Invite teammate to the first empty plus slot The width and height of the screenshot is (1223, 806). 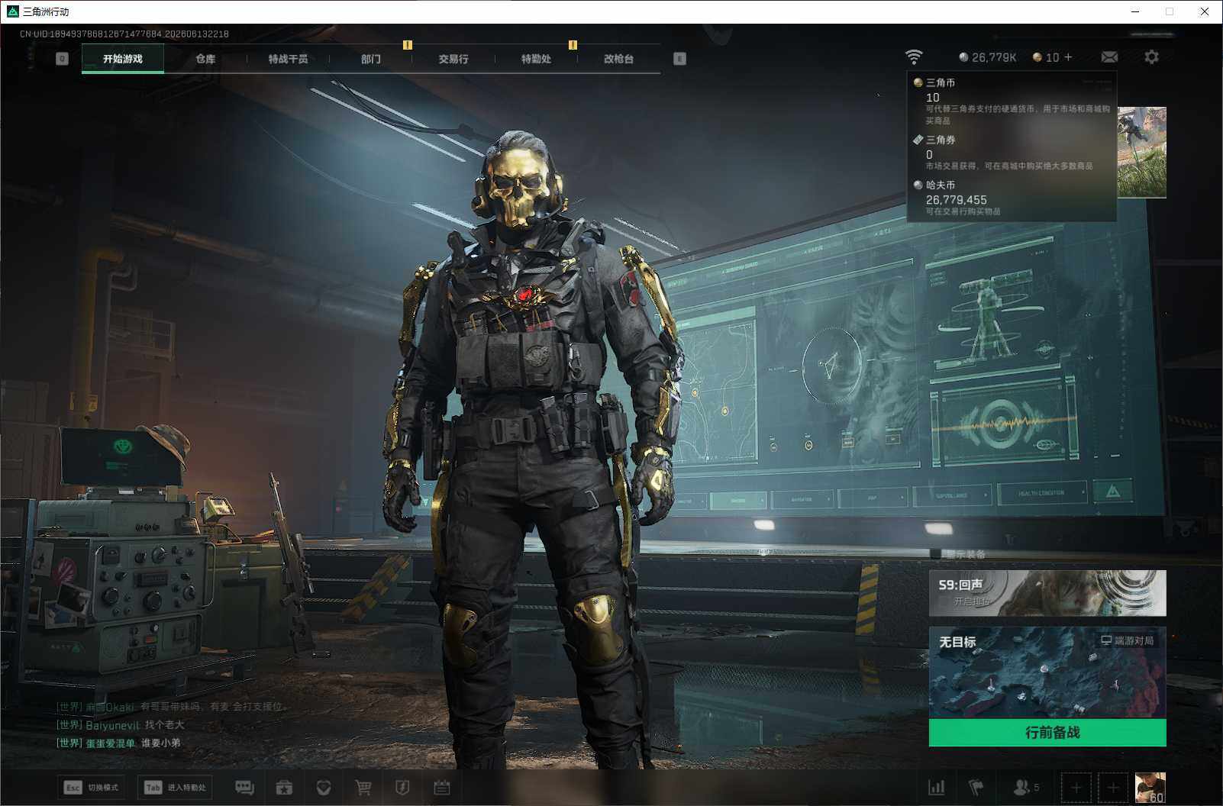click(1076, 788)
